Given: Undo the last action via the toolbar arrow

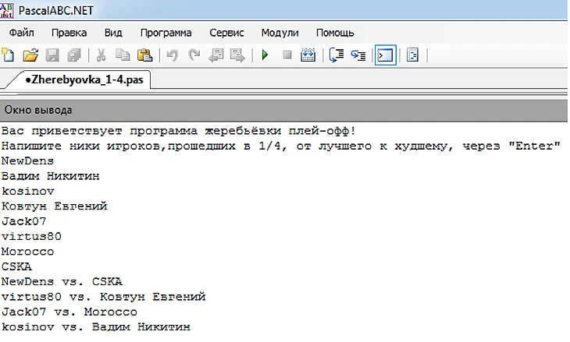Looking at the screenshot, I should [172, 55].
